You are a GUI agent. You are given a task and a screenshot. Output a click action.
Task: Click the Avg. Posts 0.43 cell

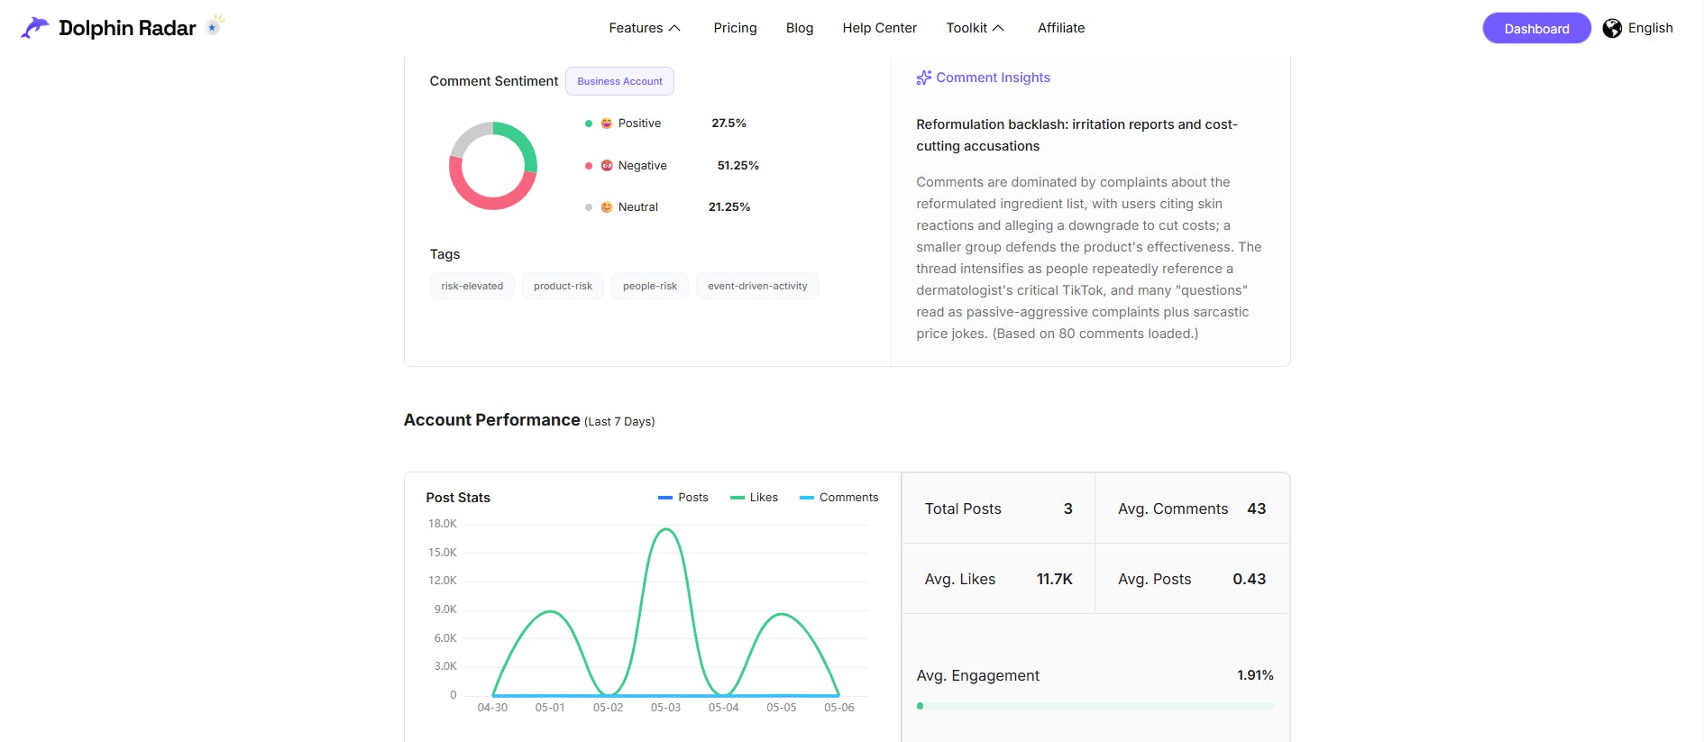click(x=1192, y=579)
